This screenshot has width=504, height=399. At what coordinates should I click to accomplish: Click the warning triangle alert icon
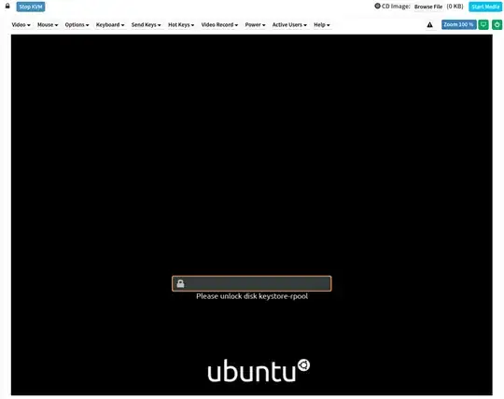coord(429,25)
